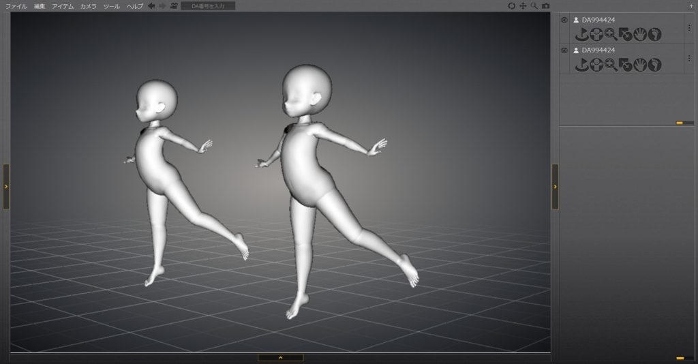Click the flag placement icon of first model
The width and height of the screenshot is (698, 364).
click(x=581, y=34)
